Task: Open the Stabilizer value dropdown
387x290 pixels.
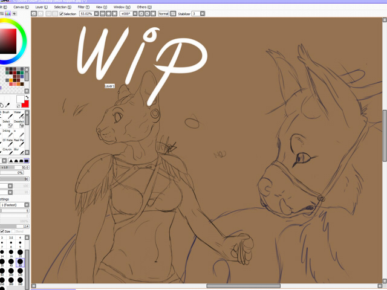Action: [x=203, y=14]
